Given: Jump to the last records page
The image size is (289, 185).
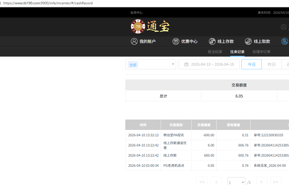Looking at the screenshot, I should click(276, 182).
